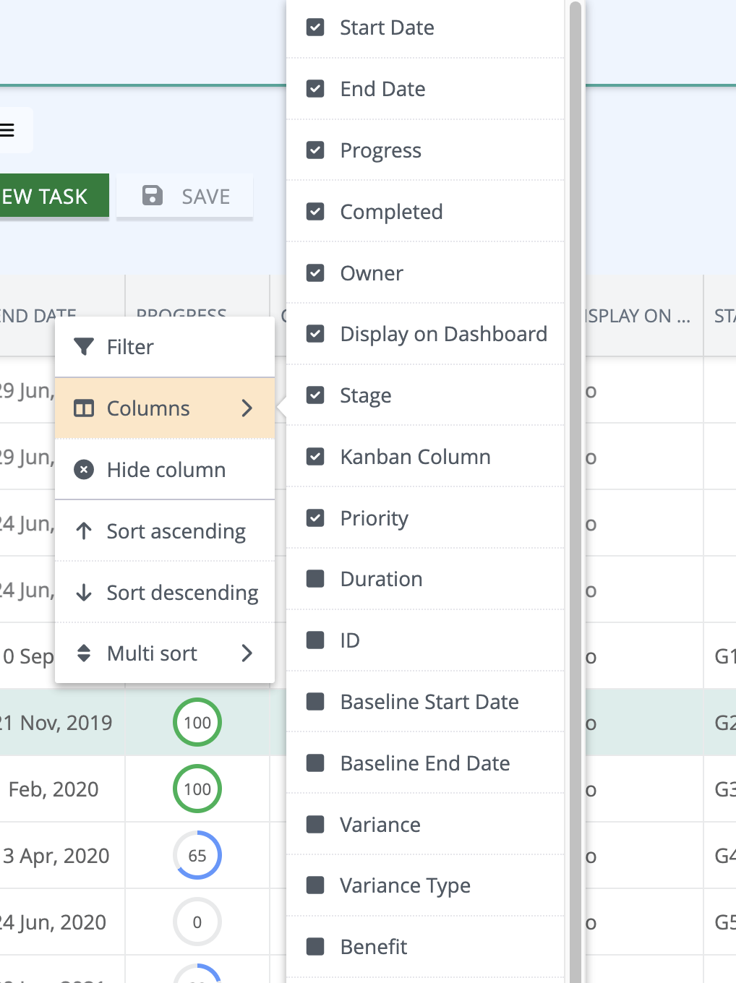736x983 pixels.
Task: Uncheck the Start Date column checkbox
Action: click(x=315, y=27)
